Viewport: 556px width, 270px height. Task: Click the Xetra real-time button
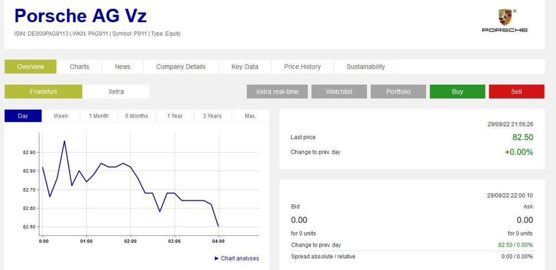[277, 91]
